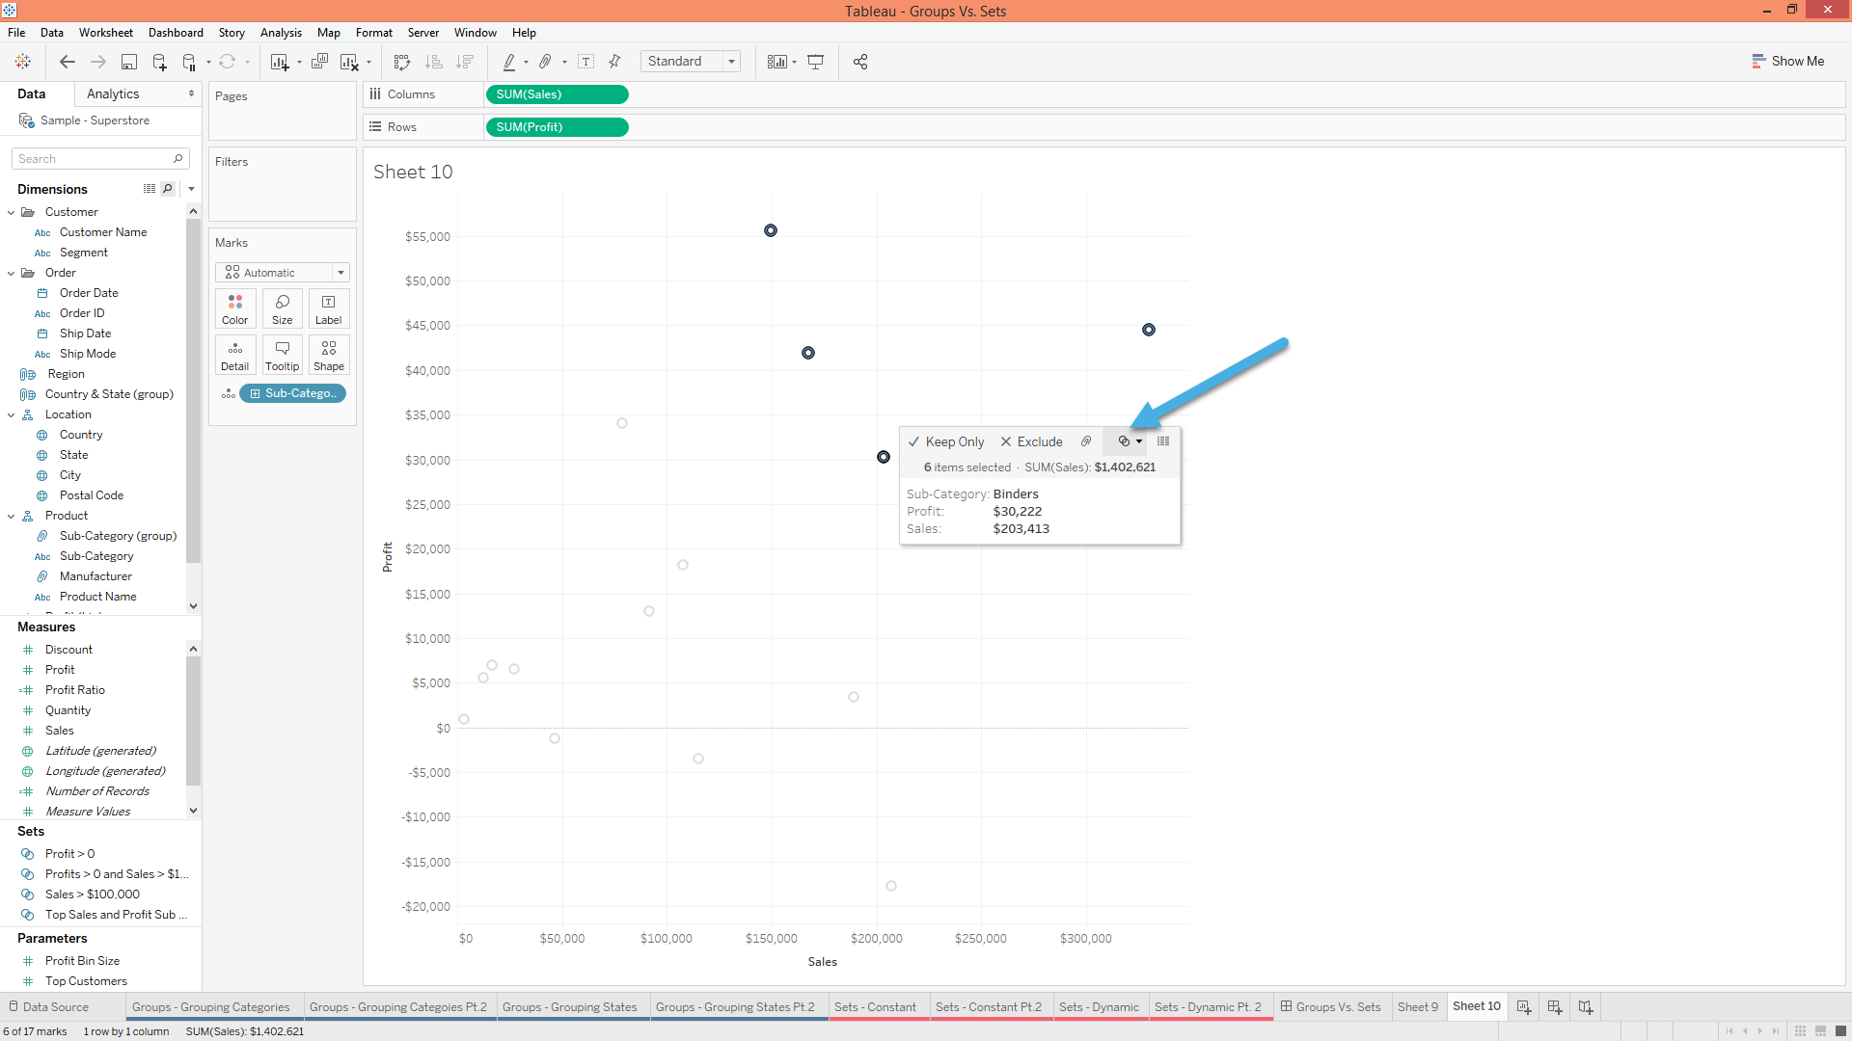
Task: Click the Share workbook icon
Action: tap(860, 62)
